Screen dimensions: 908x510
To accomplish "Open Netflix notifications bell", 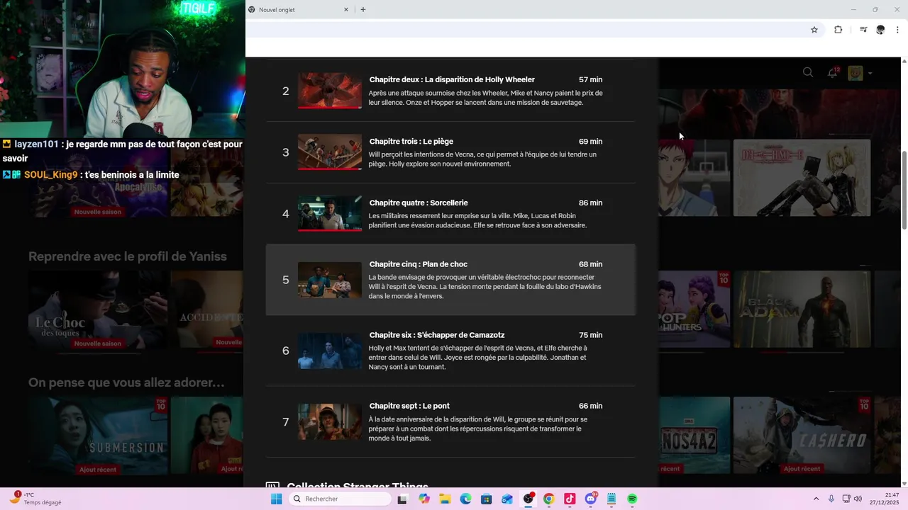I will (x=832, y=73).
